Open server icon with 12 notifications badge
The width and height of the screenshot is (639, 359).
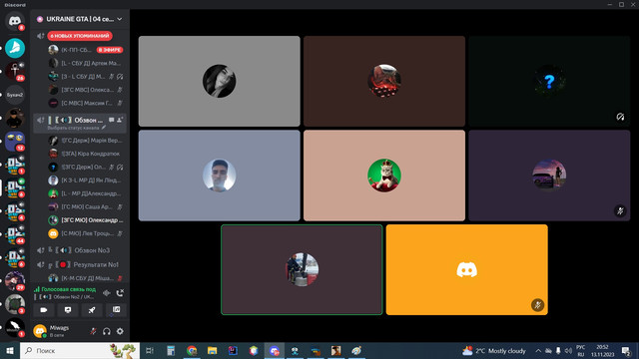[15, 142]
